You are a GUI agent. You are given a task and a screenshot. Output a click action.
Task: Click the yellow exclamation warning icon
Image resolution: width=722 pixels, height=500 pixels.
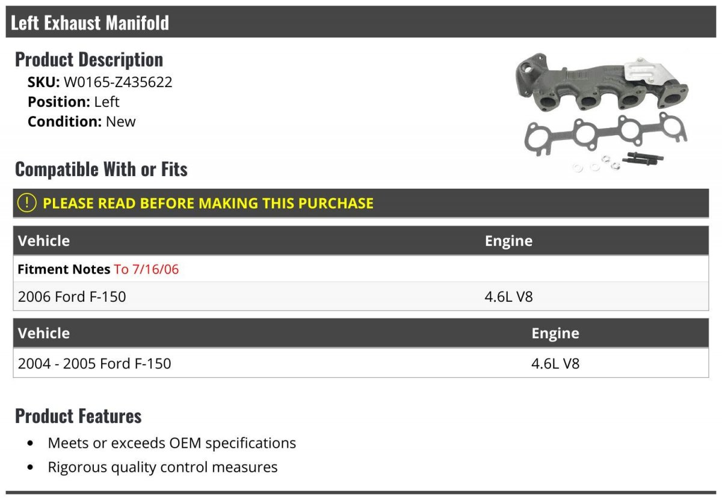click(27, 203)
